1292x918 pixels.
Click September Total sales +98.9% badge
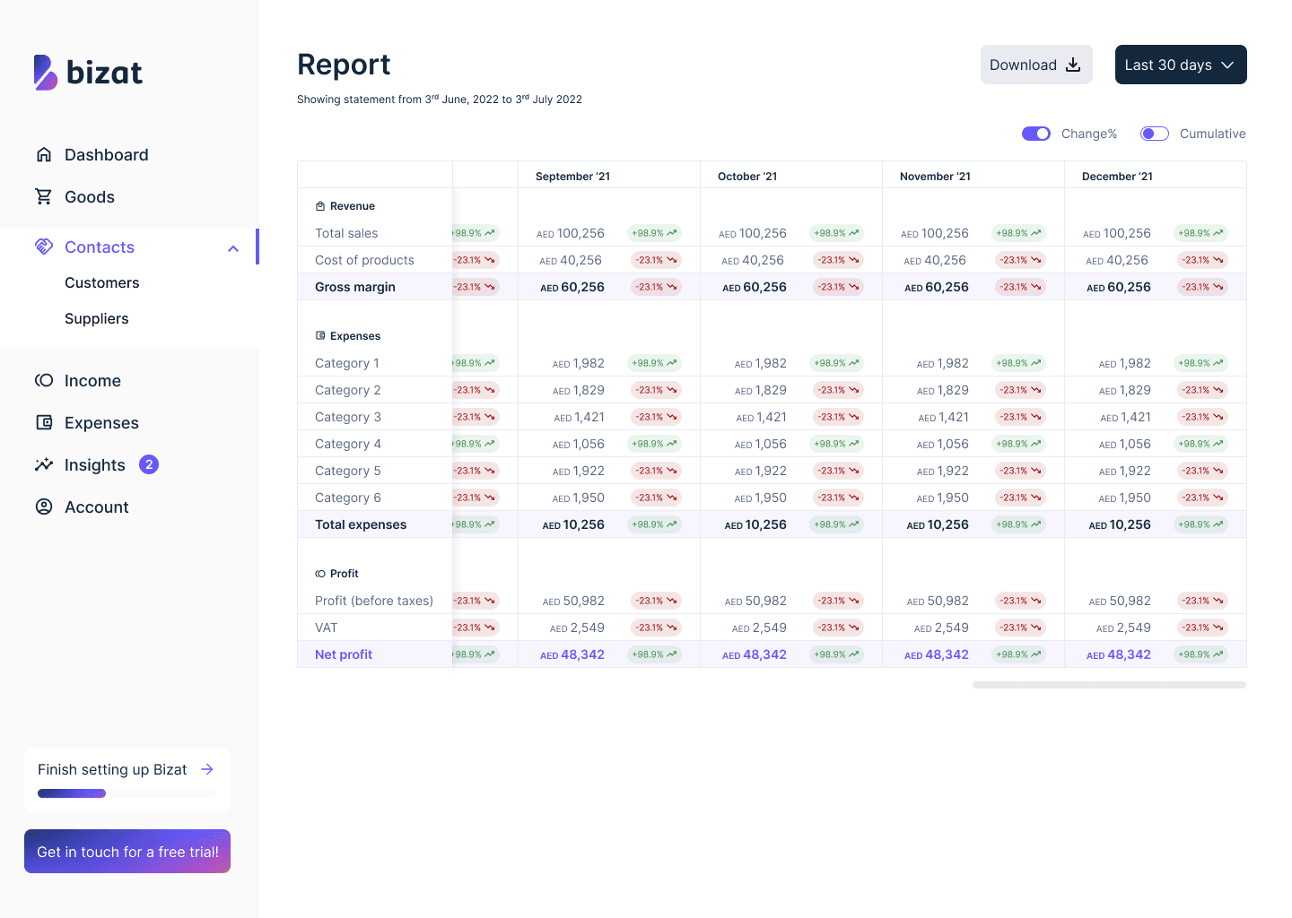tap(654, 233)
